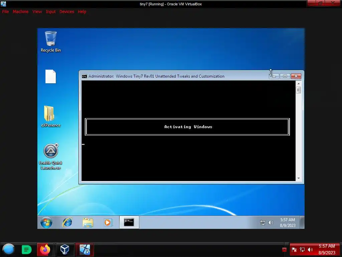Launch Windows Media Player taskbar icon
This screenshot has width=342, height=257.
(108, 223)
